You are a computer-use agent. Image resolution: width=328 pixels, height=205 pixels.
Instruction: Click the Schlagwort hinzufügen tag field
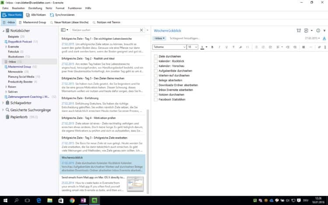point(185,38)
